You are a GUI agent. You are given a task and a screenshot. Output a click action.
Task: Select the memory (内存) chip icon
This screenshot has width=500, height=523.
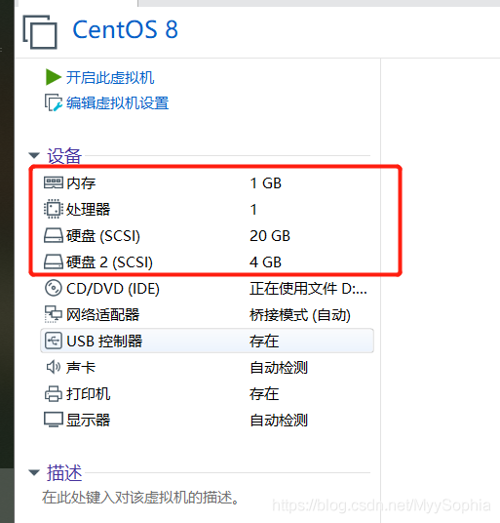[x=54, y=182]
